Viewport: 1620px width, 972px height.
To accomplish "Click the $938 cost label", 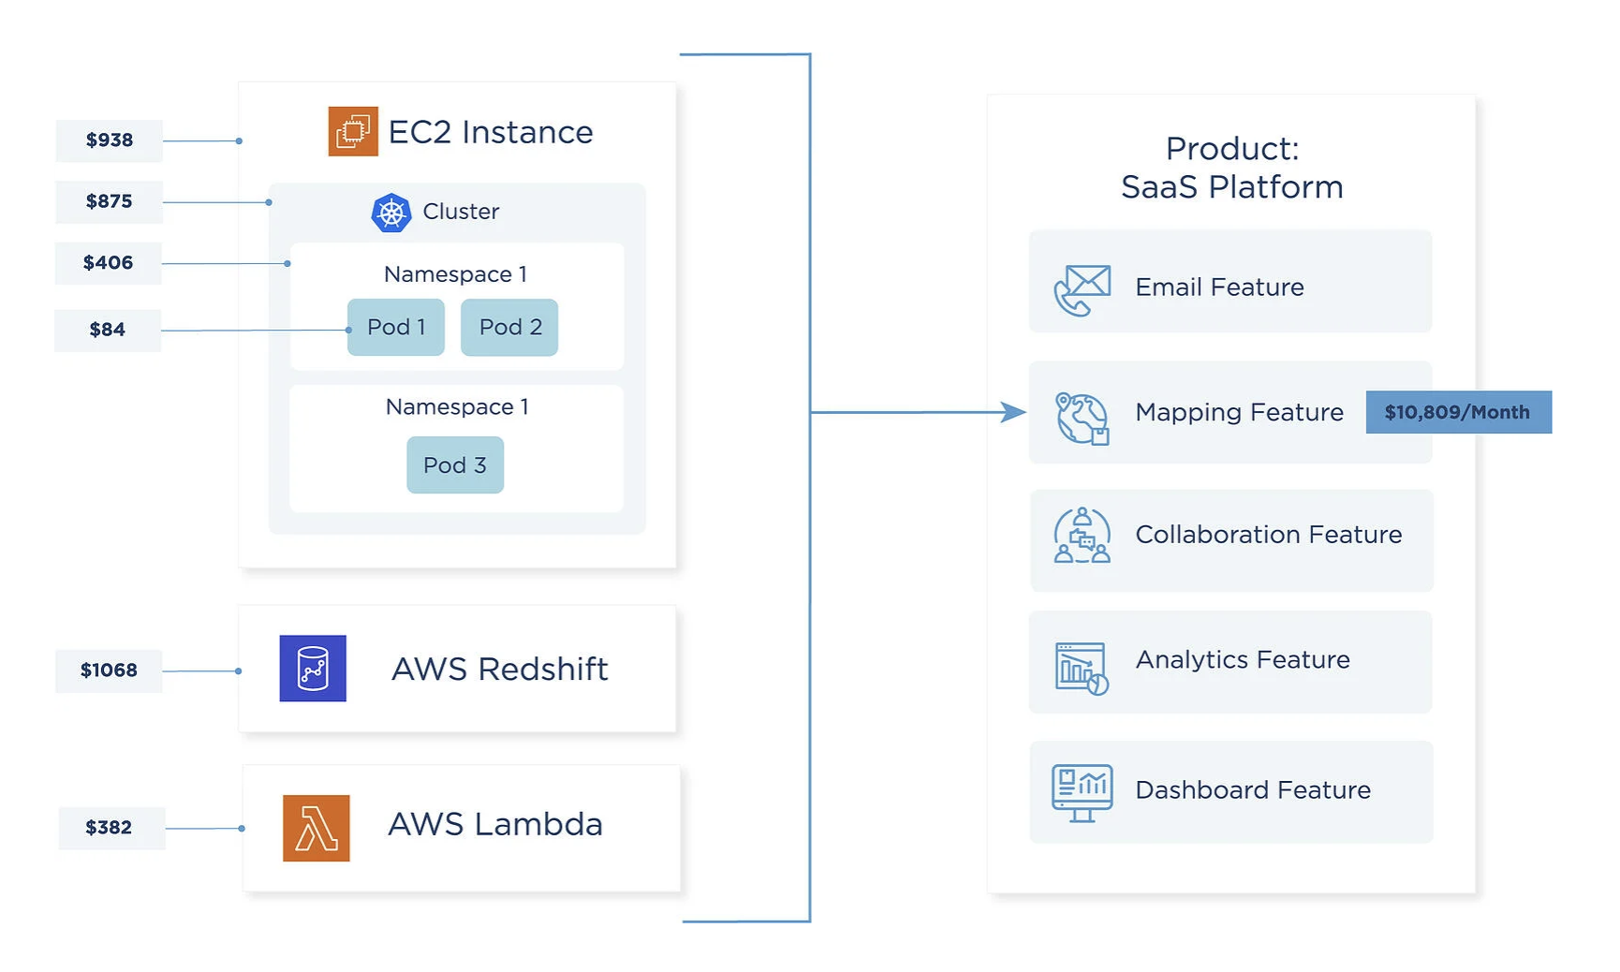I will pyautogui.click(x=109, y=140).
